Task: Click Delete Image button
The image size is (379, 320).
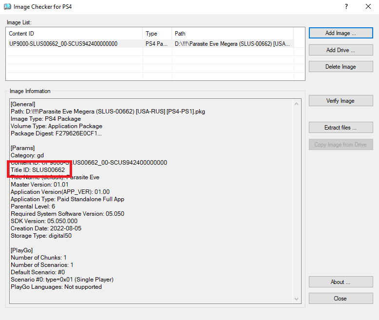Action: (341, 67)
